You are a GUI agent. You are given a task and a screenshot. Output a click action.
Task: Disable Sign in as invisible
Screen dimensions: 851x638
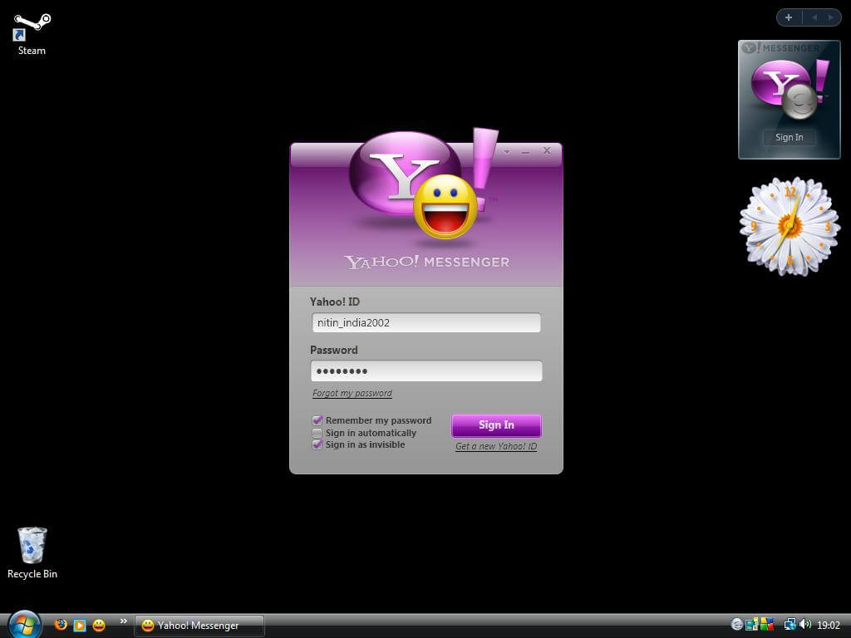pos(317,444)
